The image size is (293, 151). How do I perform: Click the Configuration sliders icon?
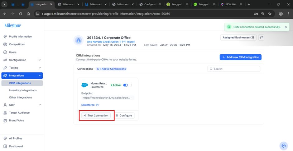point(5,60)
